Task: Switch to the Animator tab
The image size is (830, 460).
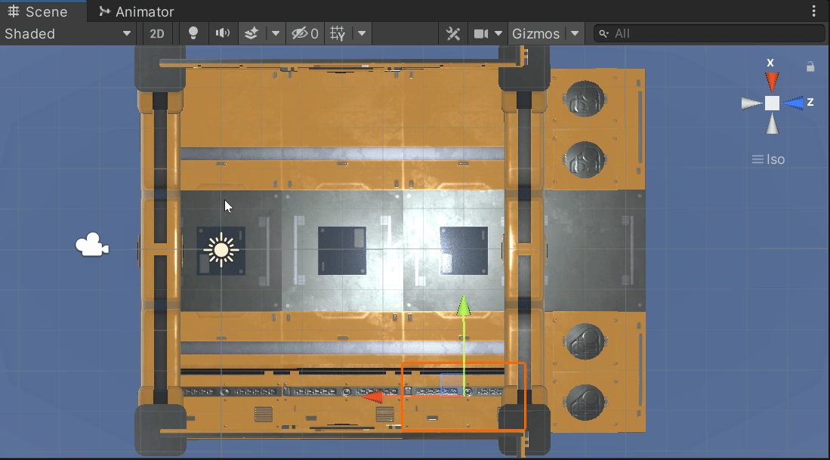Action: tap(137, 11)
